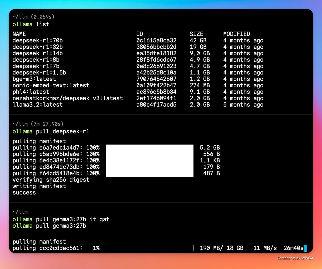Image resolution: width=322 pixels, height=269 pixels.
Task: Click model ID 28f8fd6cdc67
Action: pos(156,60)
